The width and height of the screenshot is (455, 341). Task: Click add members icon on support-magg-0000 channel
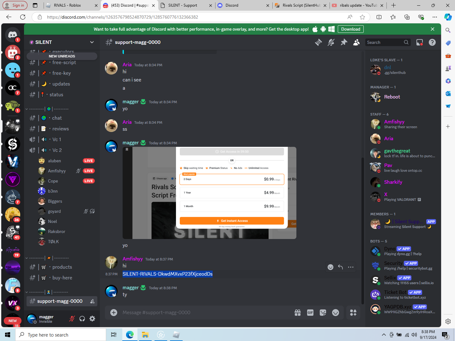tap(92, 302)
